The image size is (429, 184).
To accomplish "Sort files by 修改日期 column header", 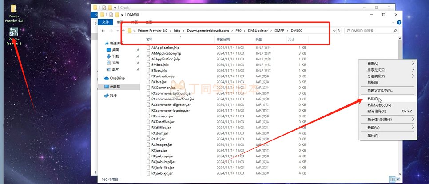I will click(225, 40).
